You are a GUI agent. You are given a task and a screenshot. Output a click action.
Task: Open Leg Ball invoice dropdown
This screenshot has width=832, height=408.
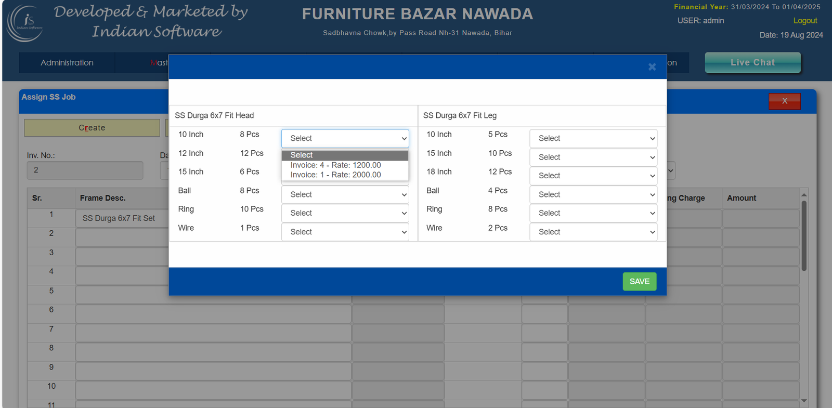pos(593,194)
